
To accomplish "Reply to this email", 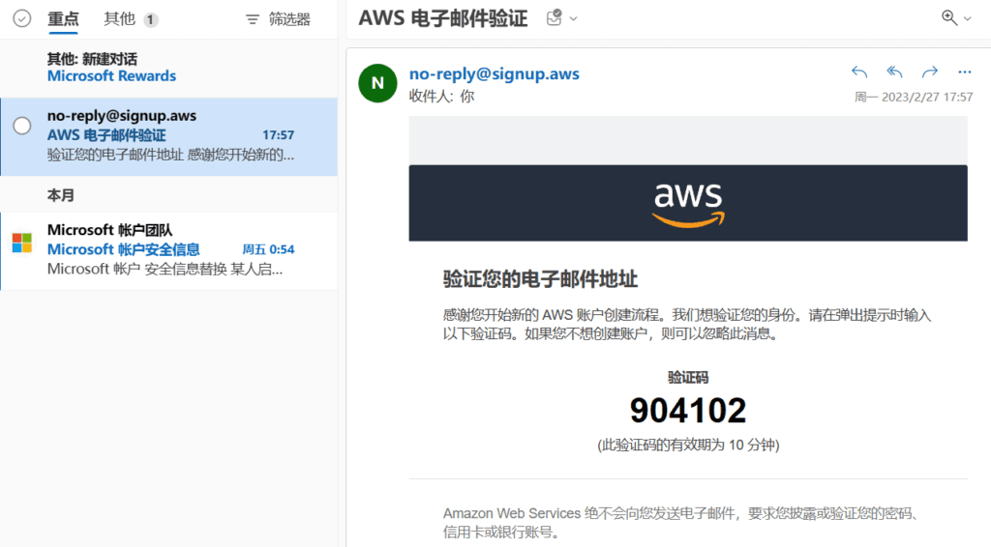I will pos(859,72).
